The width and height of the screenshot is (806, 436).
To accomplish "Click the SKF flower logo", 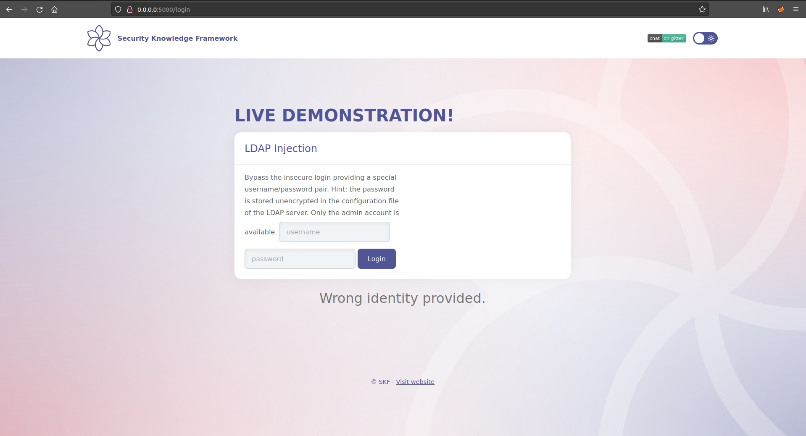I will 99,38.
